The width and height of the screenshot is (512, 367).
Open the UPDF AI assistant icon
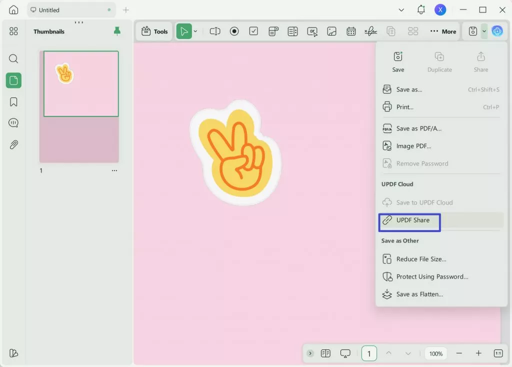pyautogui.click(x=497, y=31)
